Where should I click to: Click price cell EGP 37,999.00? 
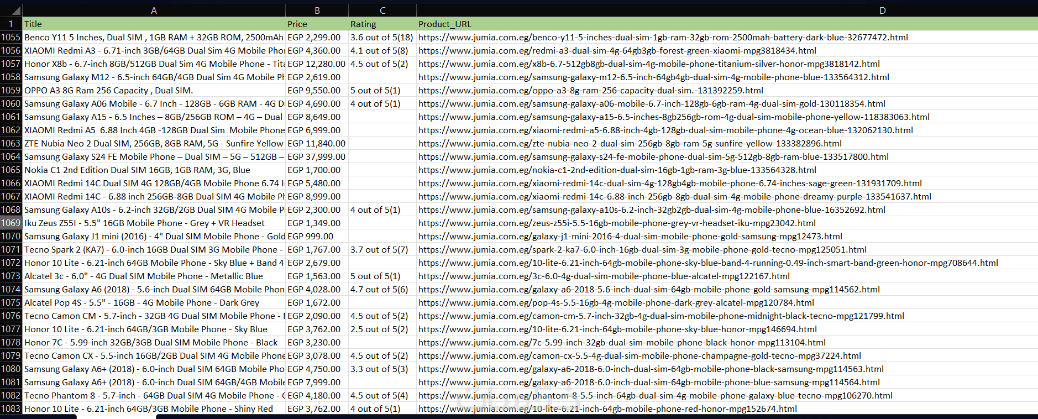click(317, 156)
